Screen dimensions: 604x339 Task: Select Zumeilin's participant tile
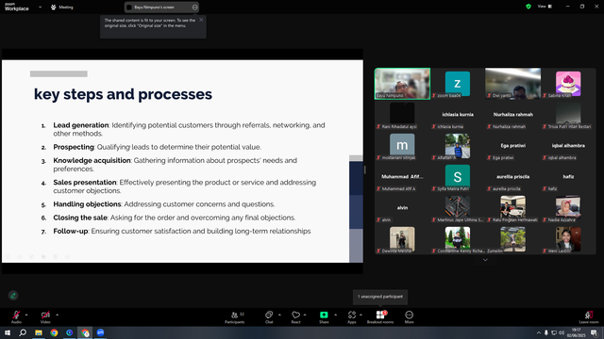[513, 239]
